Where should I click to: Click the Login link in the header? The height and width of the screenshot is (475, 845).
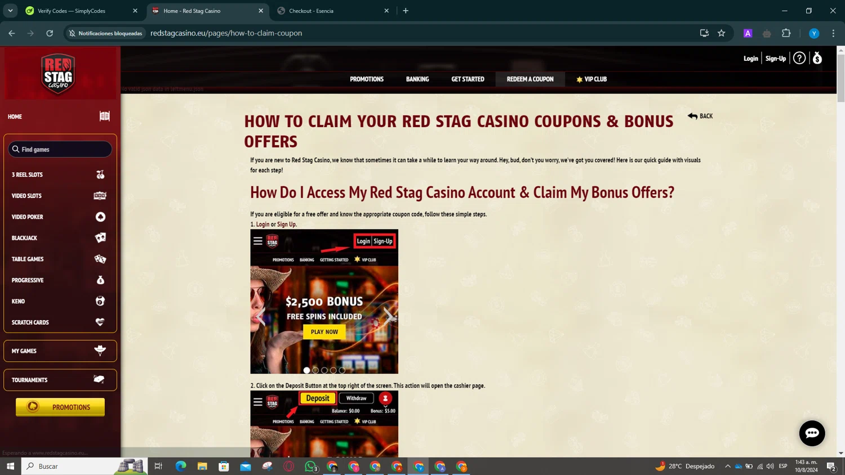click(750, 59)
